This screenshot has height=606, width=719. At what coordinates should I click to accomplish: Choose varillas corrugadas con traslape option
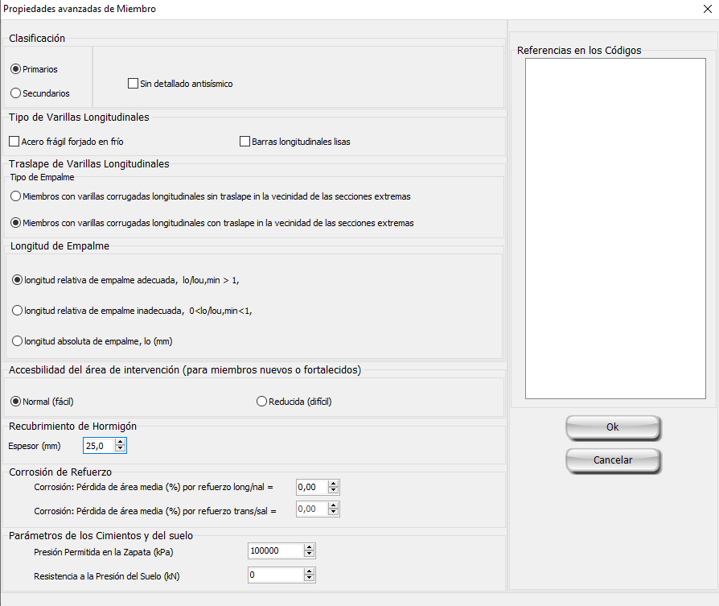pyautogui.click(x=16, y=223)
